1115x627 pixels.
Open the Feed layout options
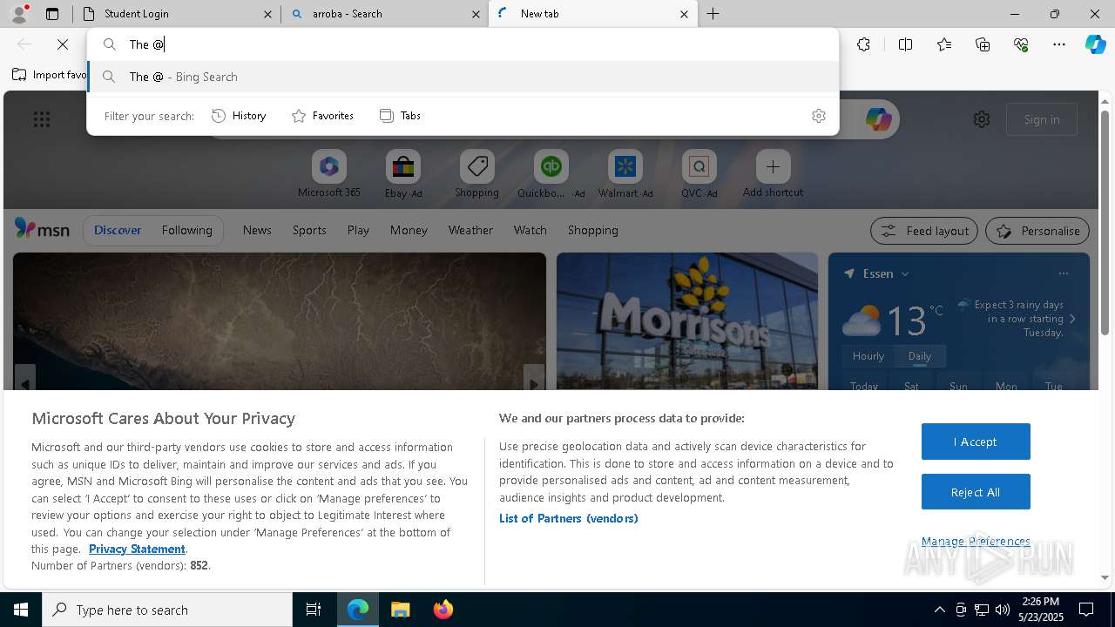point(923,231)
